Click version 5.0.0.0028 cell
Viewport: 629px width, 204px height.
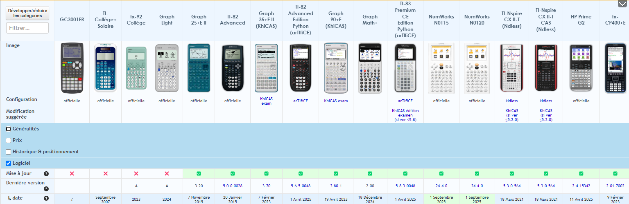tap(233, 186)
